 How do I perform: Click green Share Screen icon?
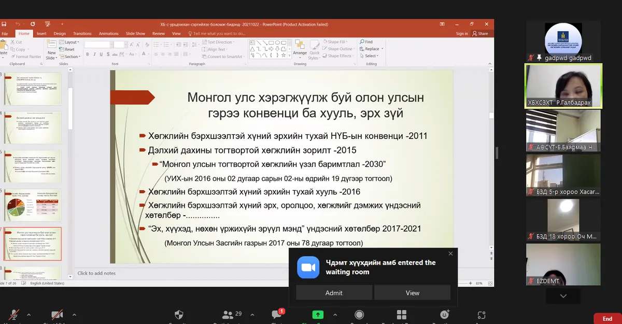click(317, 315)
